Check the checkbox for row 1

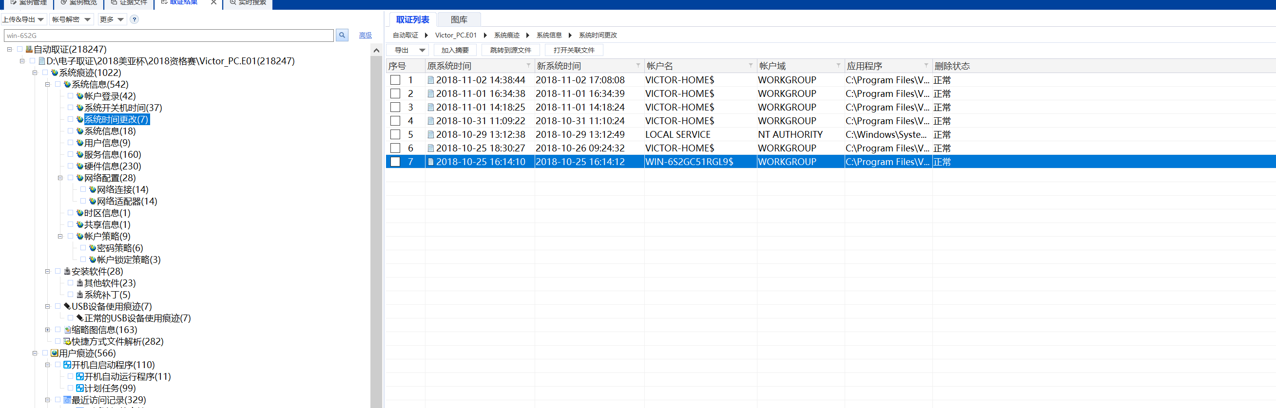[395, 80]
